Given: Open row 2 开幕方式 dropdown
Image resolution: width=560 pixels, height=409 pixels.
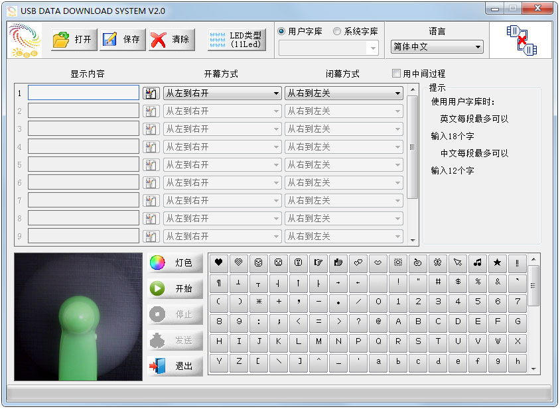Looking at the screenshot, I should (222, 111).
